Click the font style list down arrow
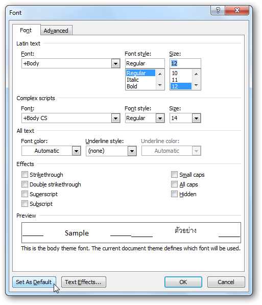262x305 pixels. click(x=160, y=85)
